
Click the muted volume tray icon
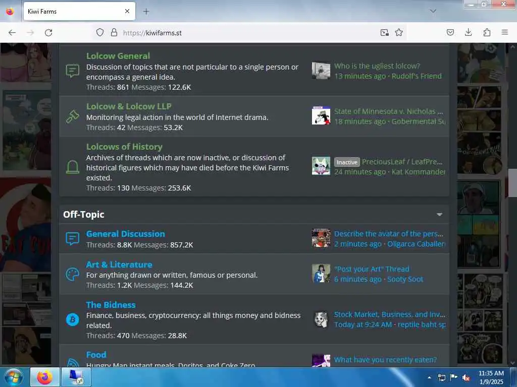(x=466, y=378)
